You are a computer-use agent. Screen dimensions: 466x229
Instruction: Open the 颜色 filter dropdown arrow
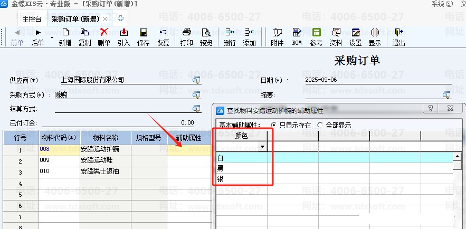(262, 146)
